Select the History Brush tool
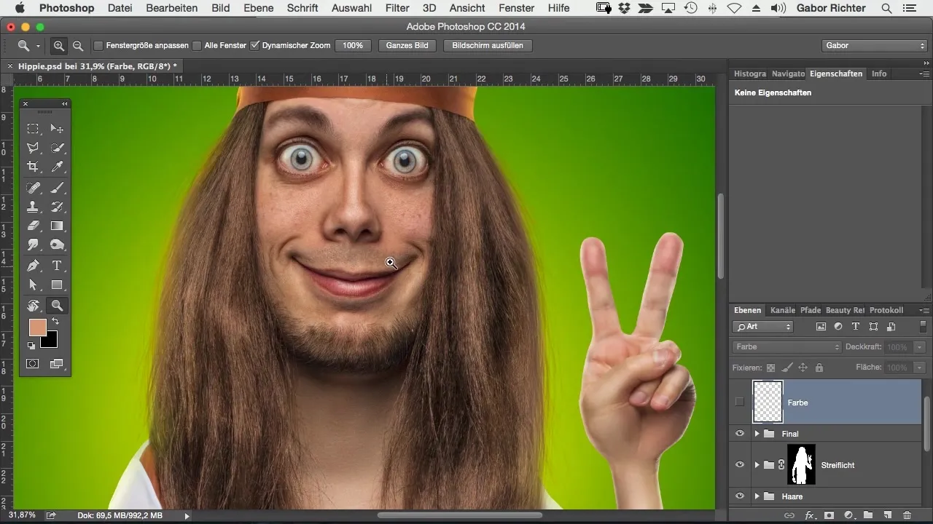Viewport: 933px width, 524px height. pyautogui.click(x=57, y=207)
